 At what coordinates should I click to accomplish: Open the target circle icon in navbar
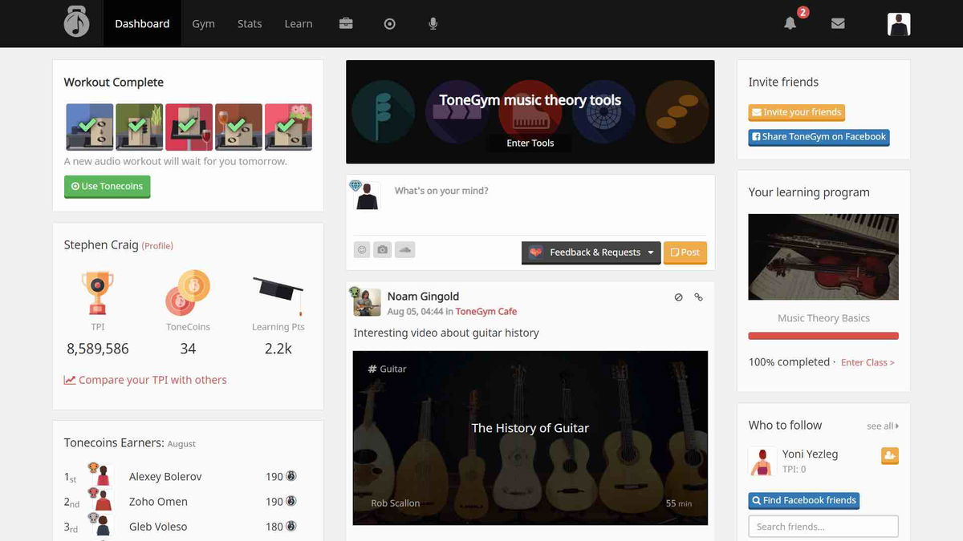(x=390, y=24)
